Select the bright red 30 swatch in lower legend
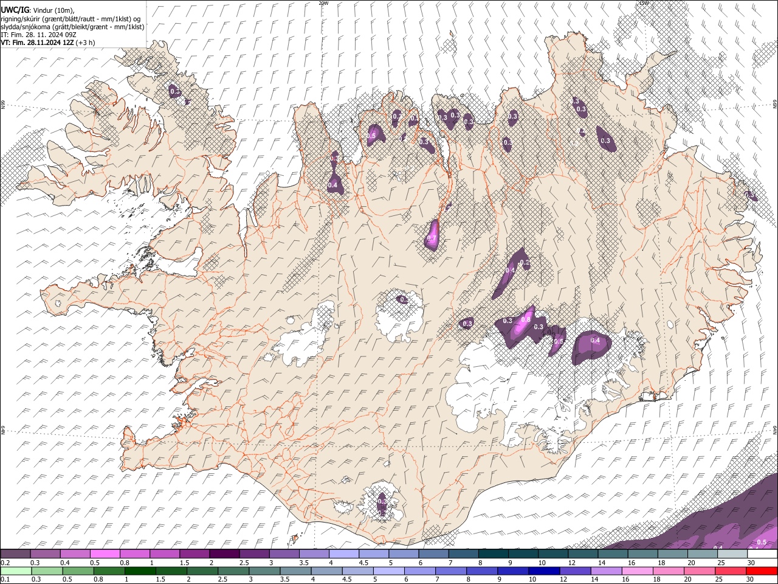The image size is (778, 584). pyautogui.click(x=761, y=571)
